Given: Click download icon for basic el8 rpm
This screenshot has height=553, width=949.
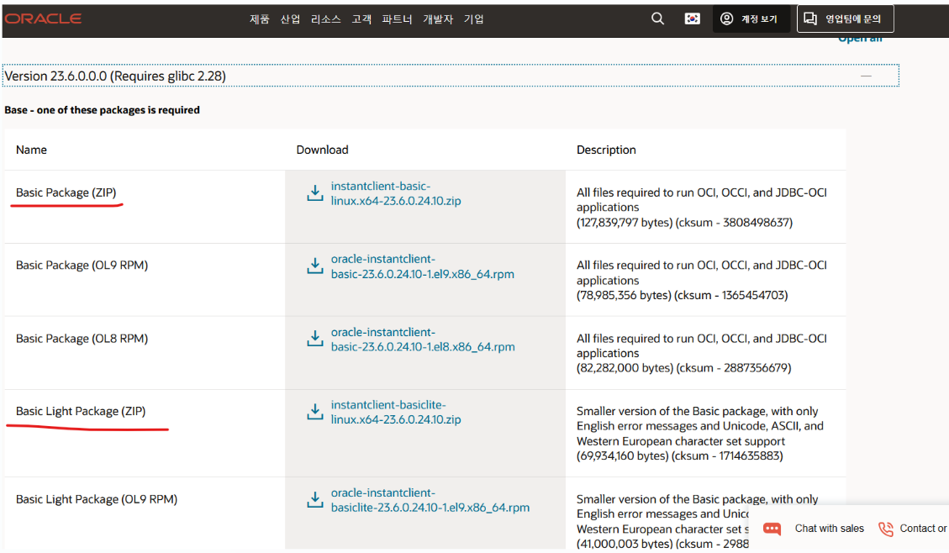Looking at the screenshot, I should pyautogui.click(x=314, y=338).
